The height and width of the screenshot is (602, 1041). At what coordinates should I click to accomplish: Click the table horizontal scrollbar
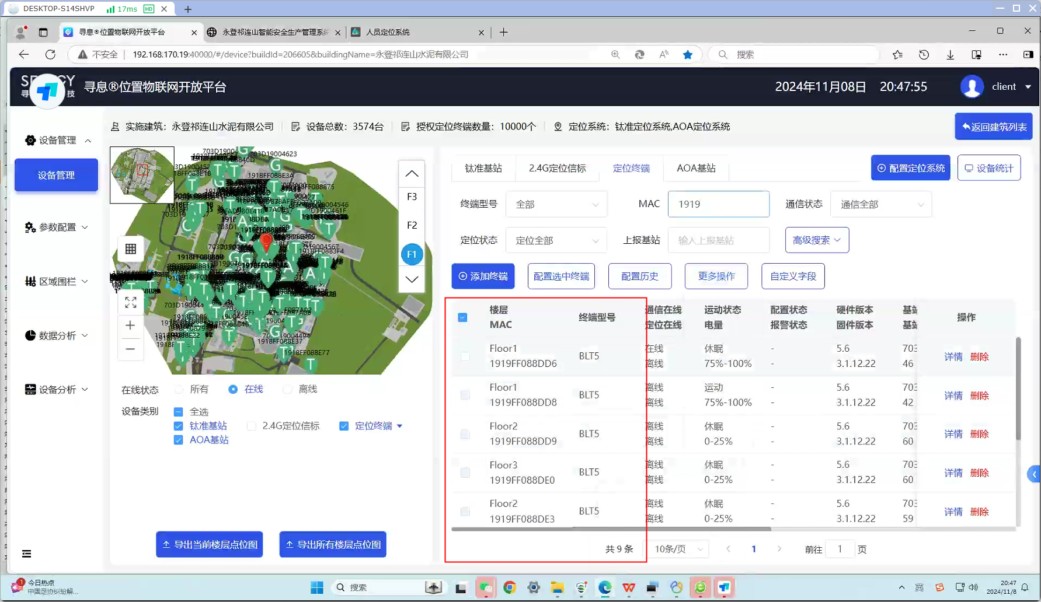pyautogui.click(x=611, y=529)
